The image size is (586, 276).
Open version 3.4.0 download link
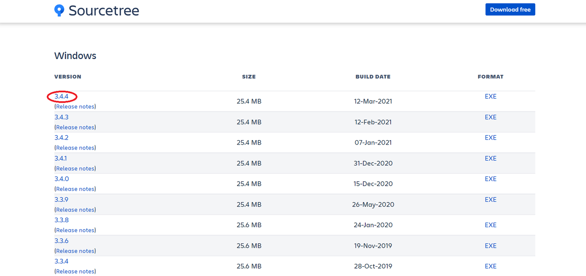click(x=62, y=179)
